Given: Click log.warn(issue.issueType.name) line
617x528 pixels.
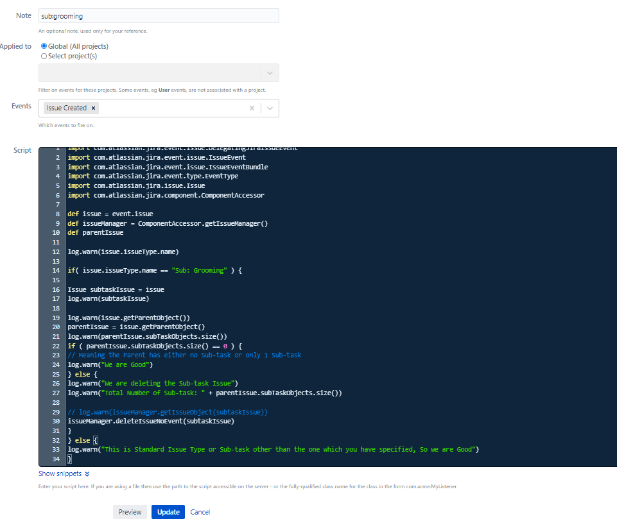Looking at the screenshot, I should coord(123,251).
